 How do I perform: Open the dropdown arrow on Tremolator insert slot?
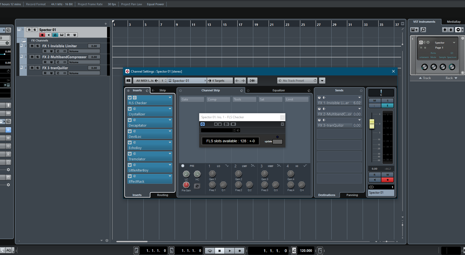(x=170, y=154)
